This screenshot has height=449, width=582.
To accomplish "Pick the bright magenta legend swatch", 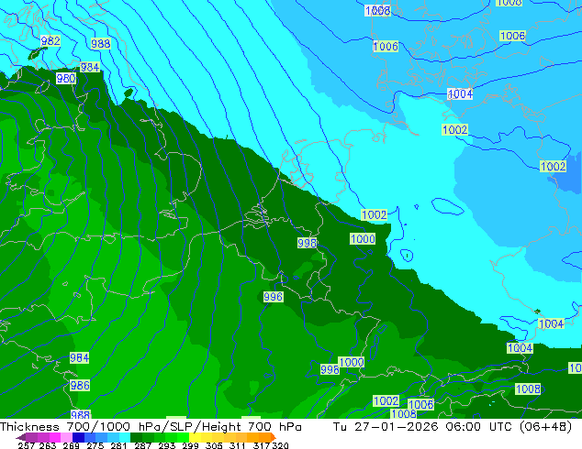I will 55,437.
